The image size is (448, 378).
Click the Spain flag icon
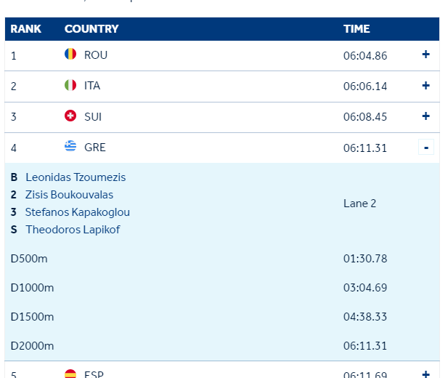click(70, 374)
